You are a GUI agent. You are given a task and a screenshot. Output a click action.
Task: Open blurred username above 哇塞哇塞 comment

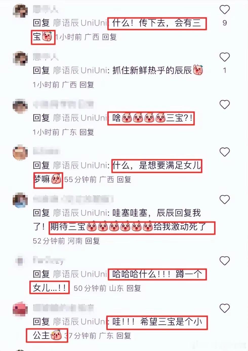[x=73, y=199]
